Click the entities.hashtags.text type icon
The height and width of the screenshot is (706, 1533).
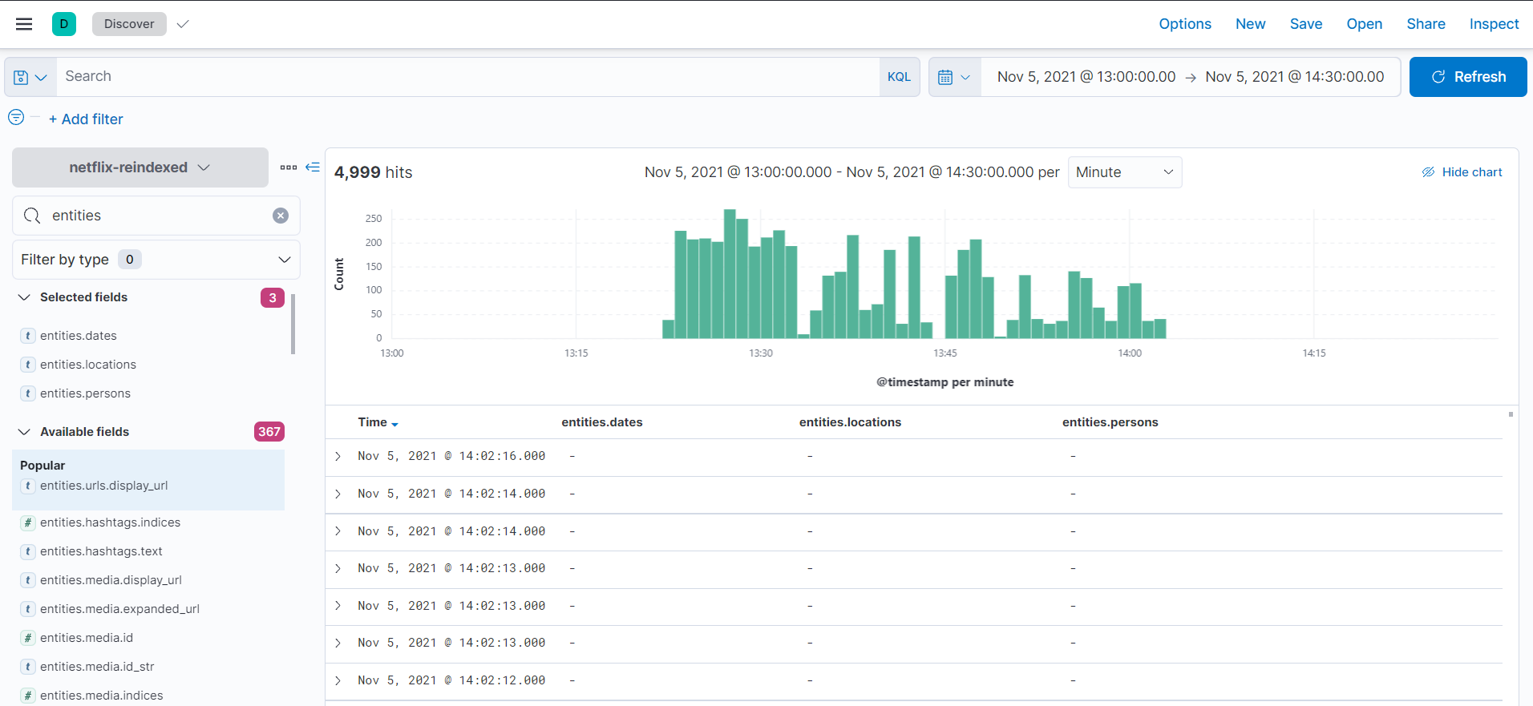[x=28, y=551]
